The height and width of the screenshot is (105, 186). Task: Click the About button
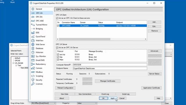click(x=62, y=98)
